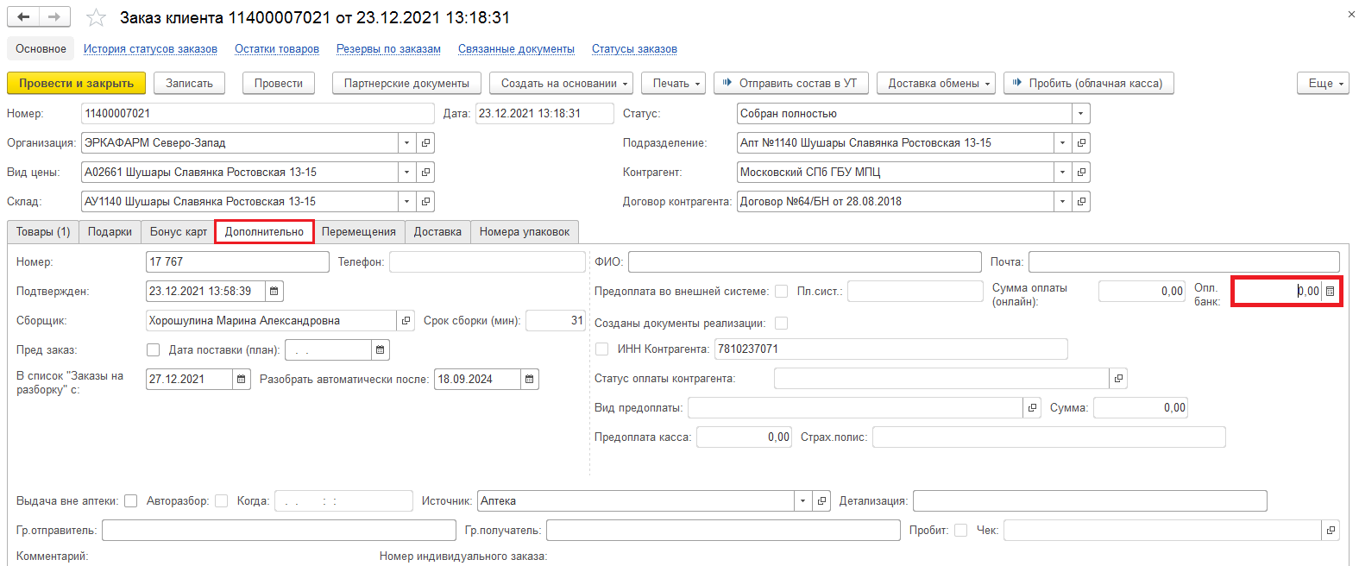The image size is (1359, 566).
Task: Click the back navigation arrow
Action: pos(23,17)
